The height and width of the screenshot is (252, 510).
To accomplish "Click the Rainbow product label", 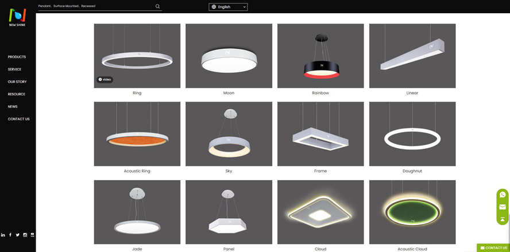I will 320,93.
